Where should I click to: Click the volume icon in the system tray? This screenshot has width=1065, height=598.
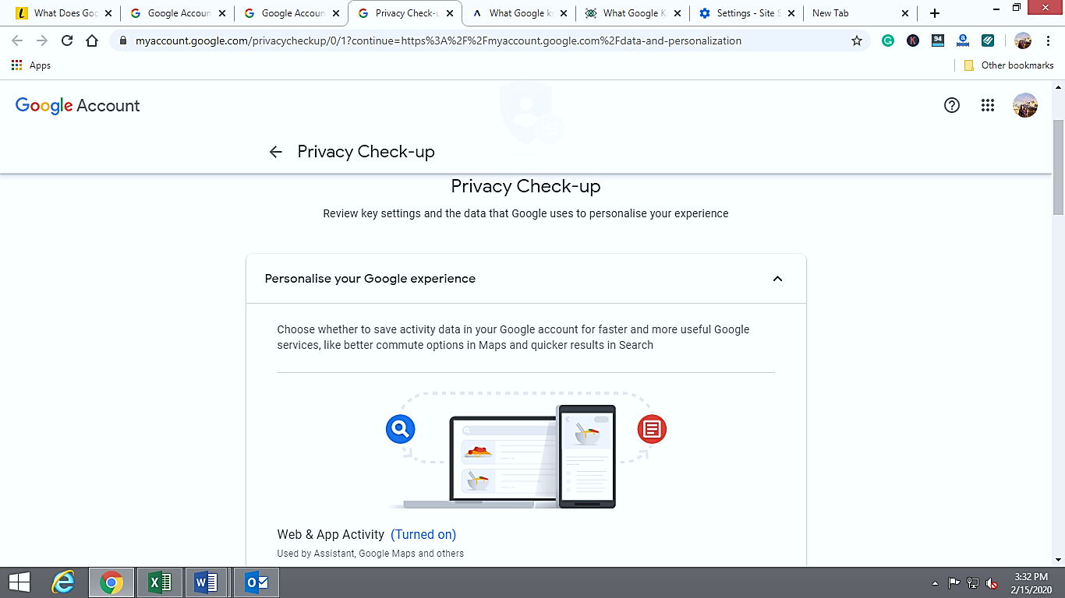[x=992, y=582]
